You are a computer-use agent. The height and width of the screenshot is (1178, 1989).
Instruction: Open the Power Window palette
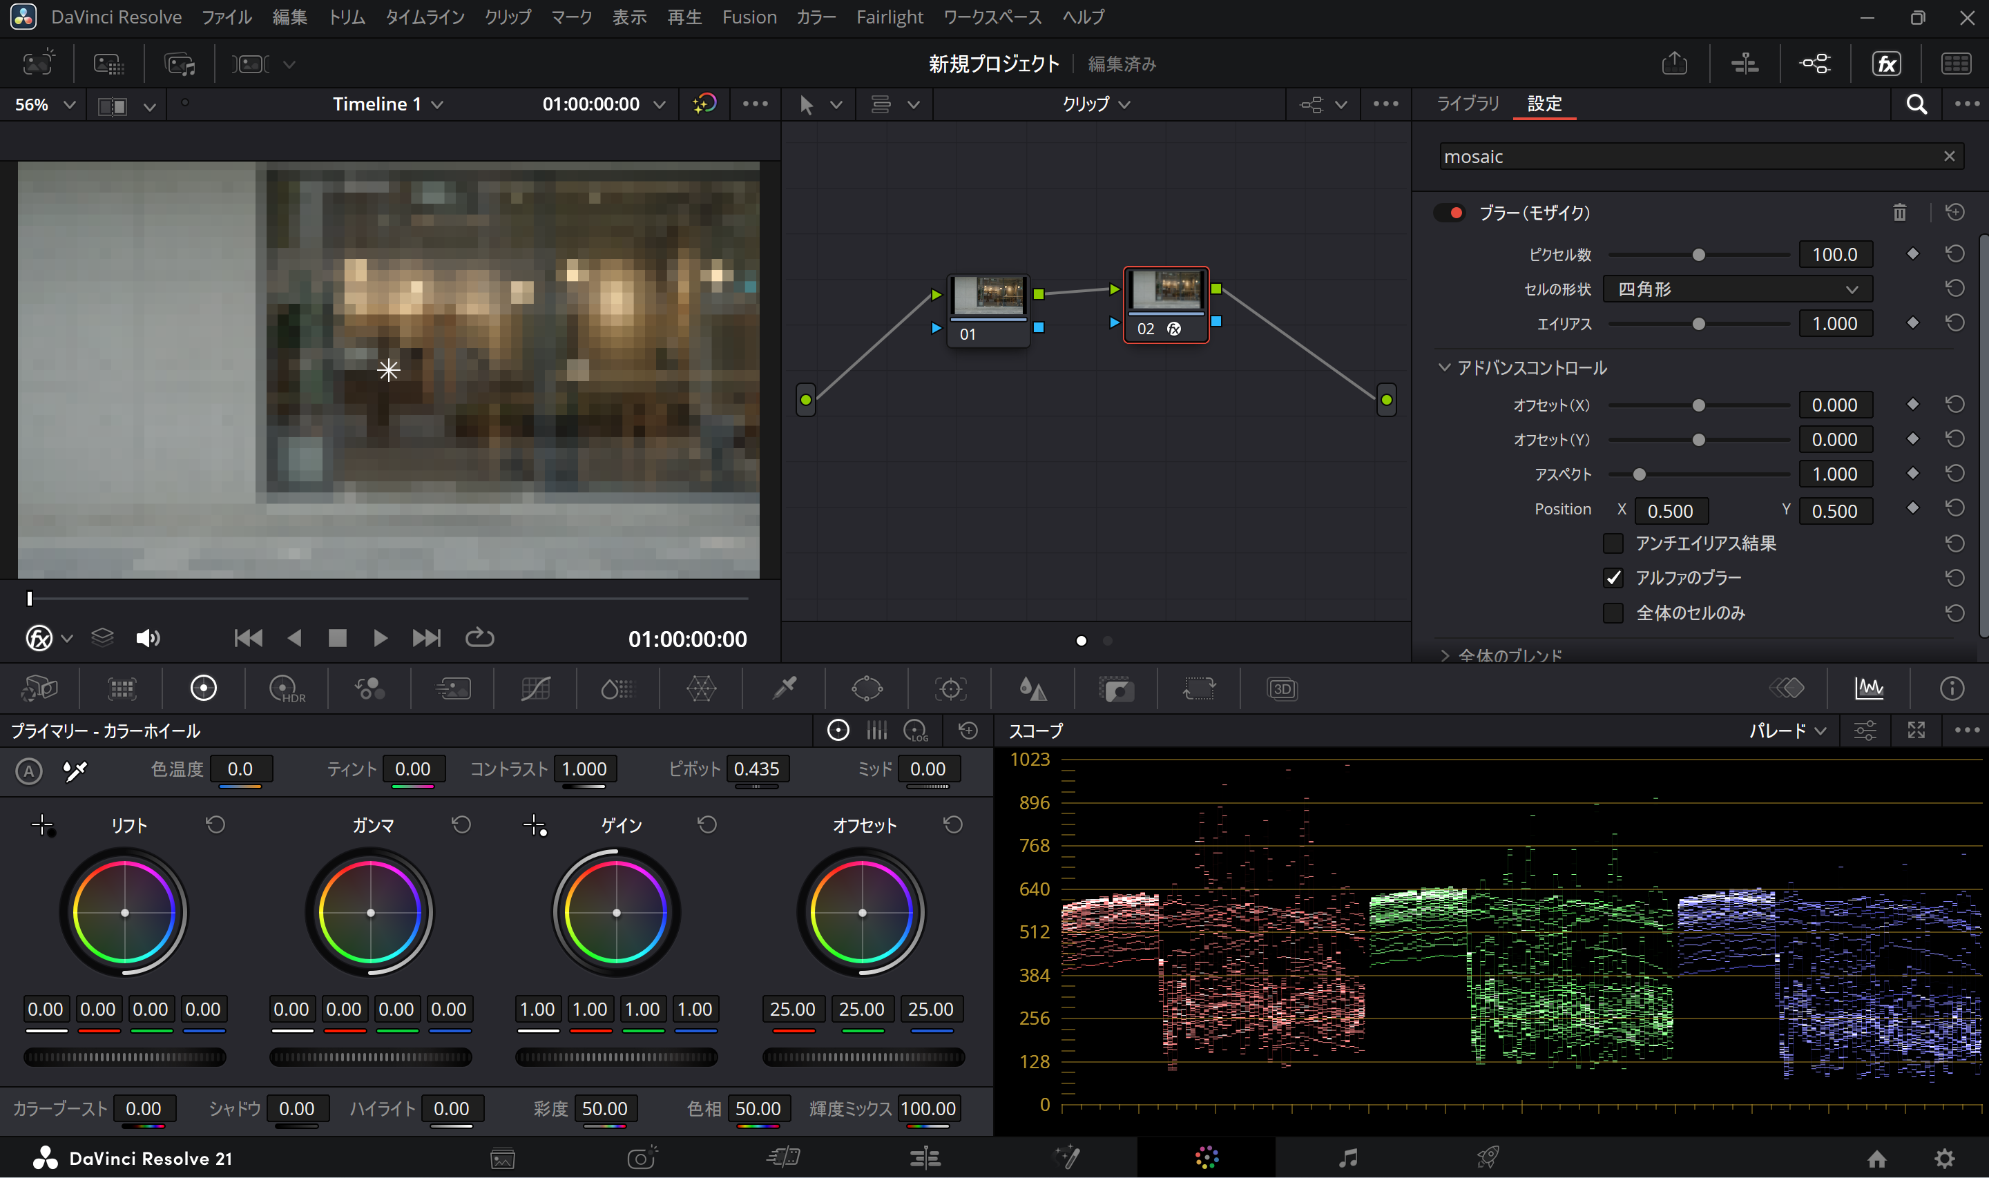click(x=867, y=688)
